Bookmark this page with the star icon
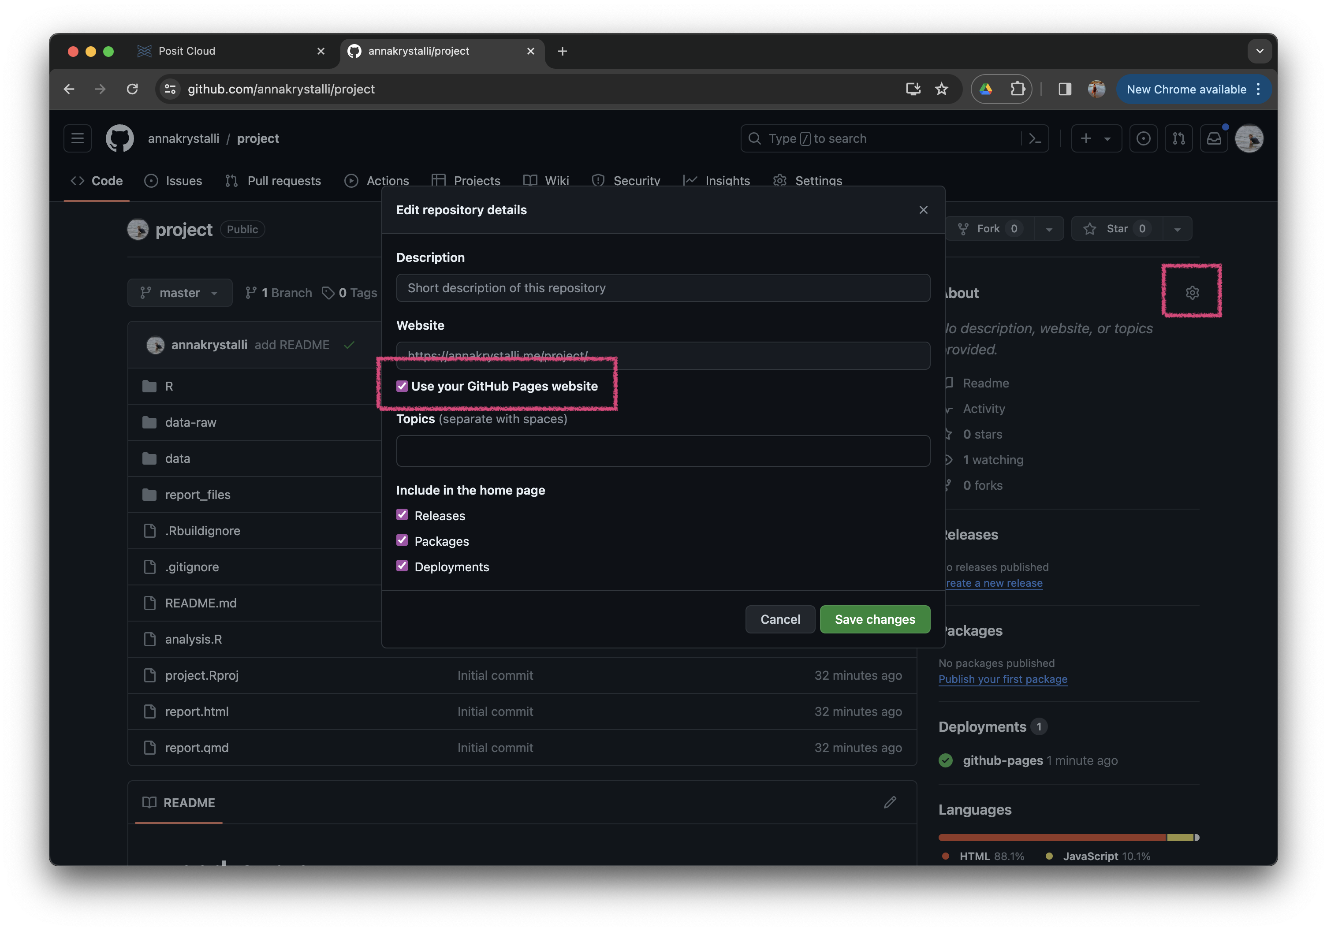This screenshot has width=1327, height=931. point(942,89)
